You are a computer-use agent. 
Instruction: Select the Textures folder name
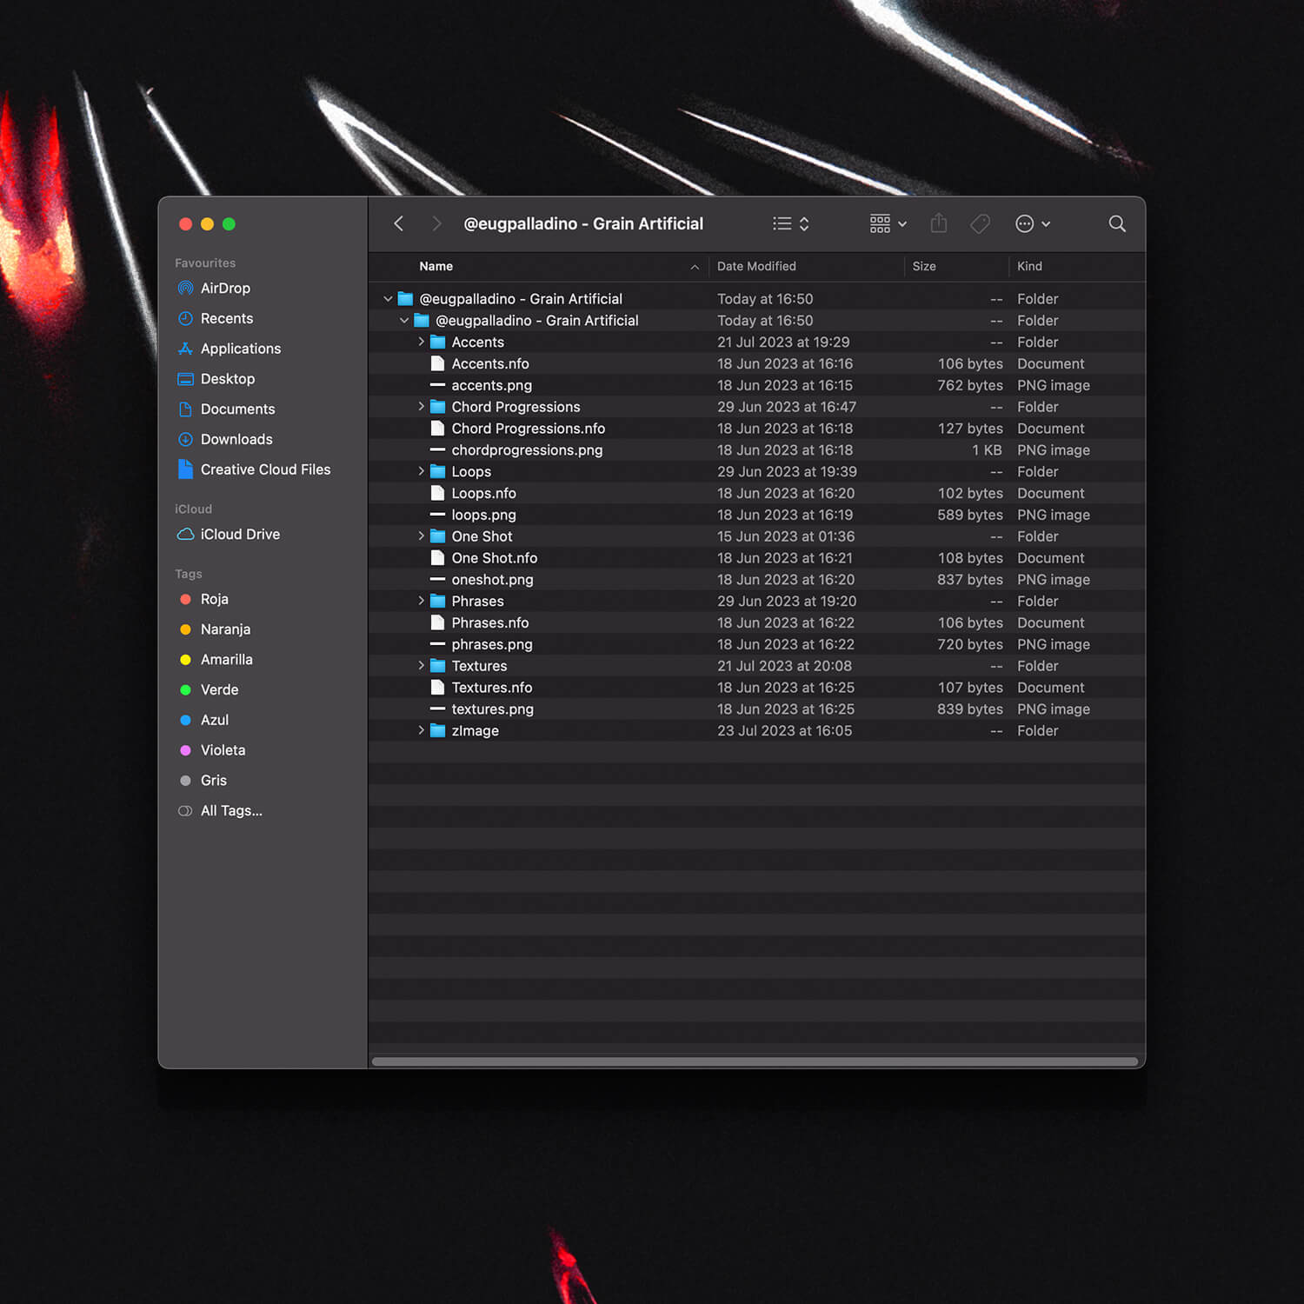point(479,666)
